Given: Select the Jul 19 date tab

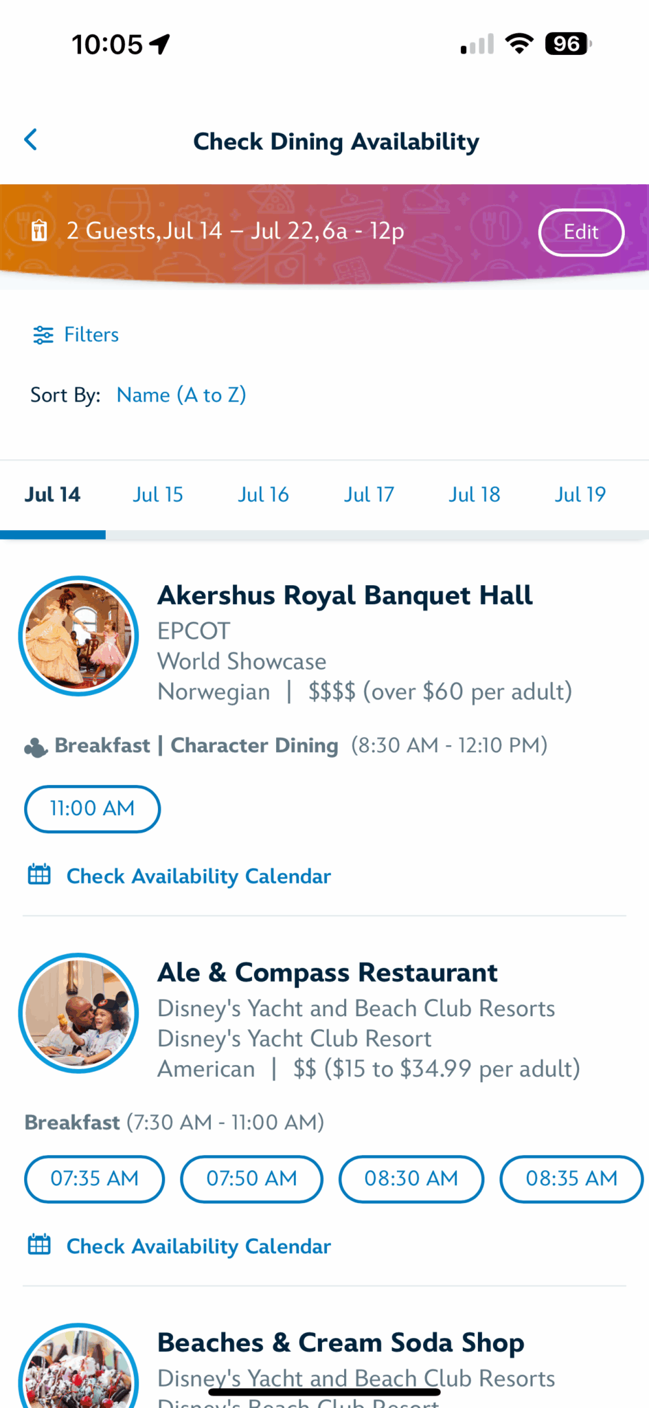Looking at the screenshot, I should [x=580, y=495].
